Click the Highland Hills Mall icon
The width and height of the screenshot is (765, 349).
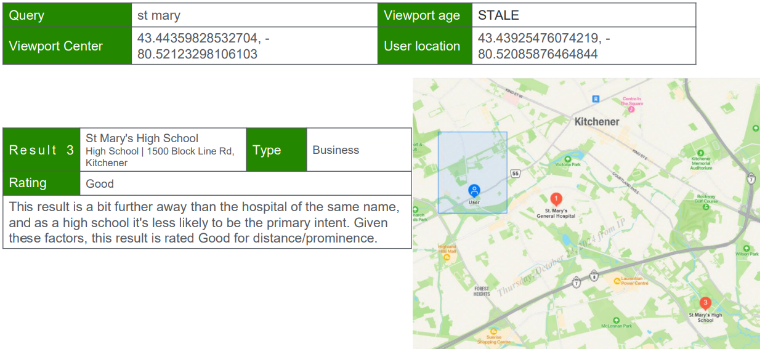click(x=448, y=257)
